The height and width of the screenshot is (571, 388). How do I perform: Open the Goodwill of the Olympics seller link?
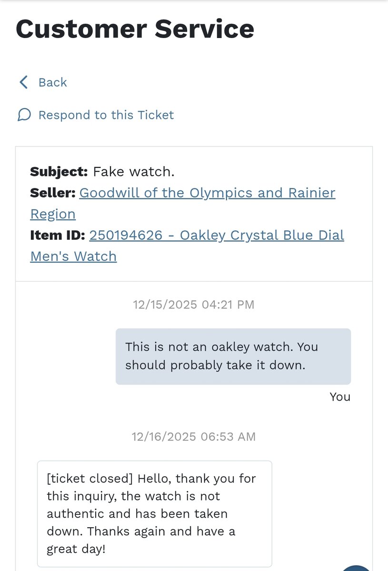[x=207, y=193]
